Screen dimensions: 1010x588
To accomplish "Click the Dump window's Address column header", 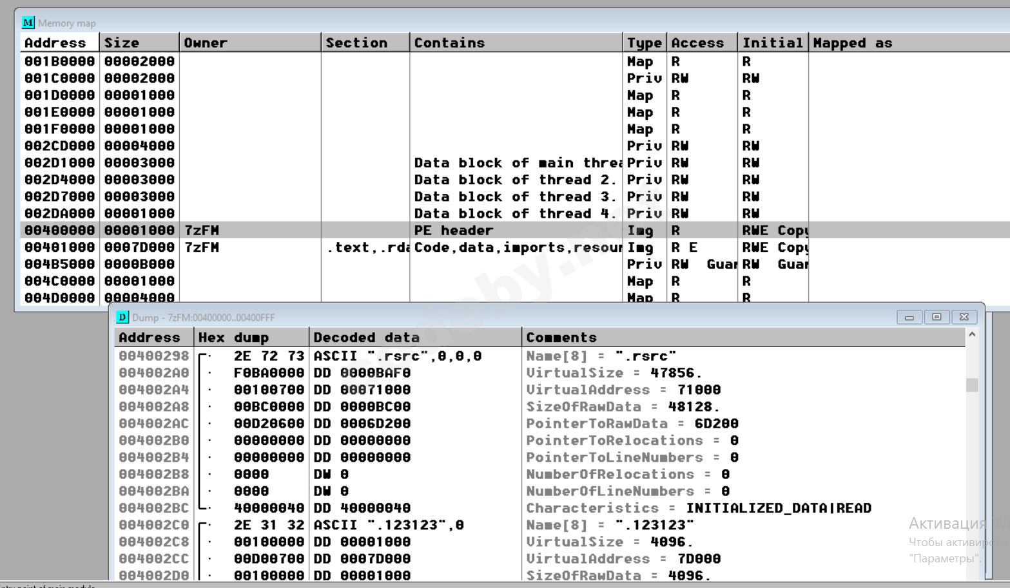I will [x=154, y=337].
